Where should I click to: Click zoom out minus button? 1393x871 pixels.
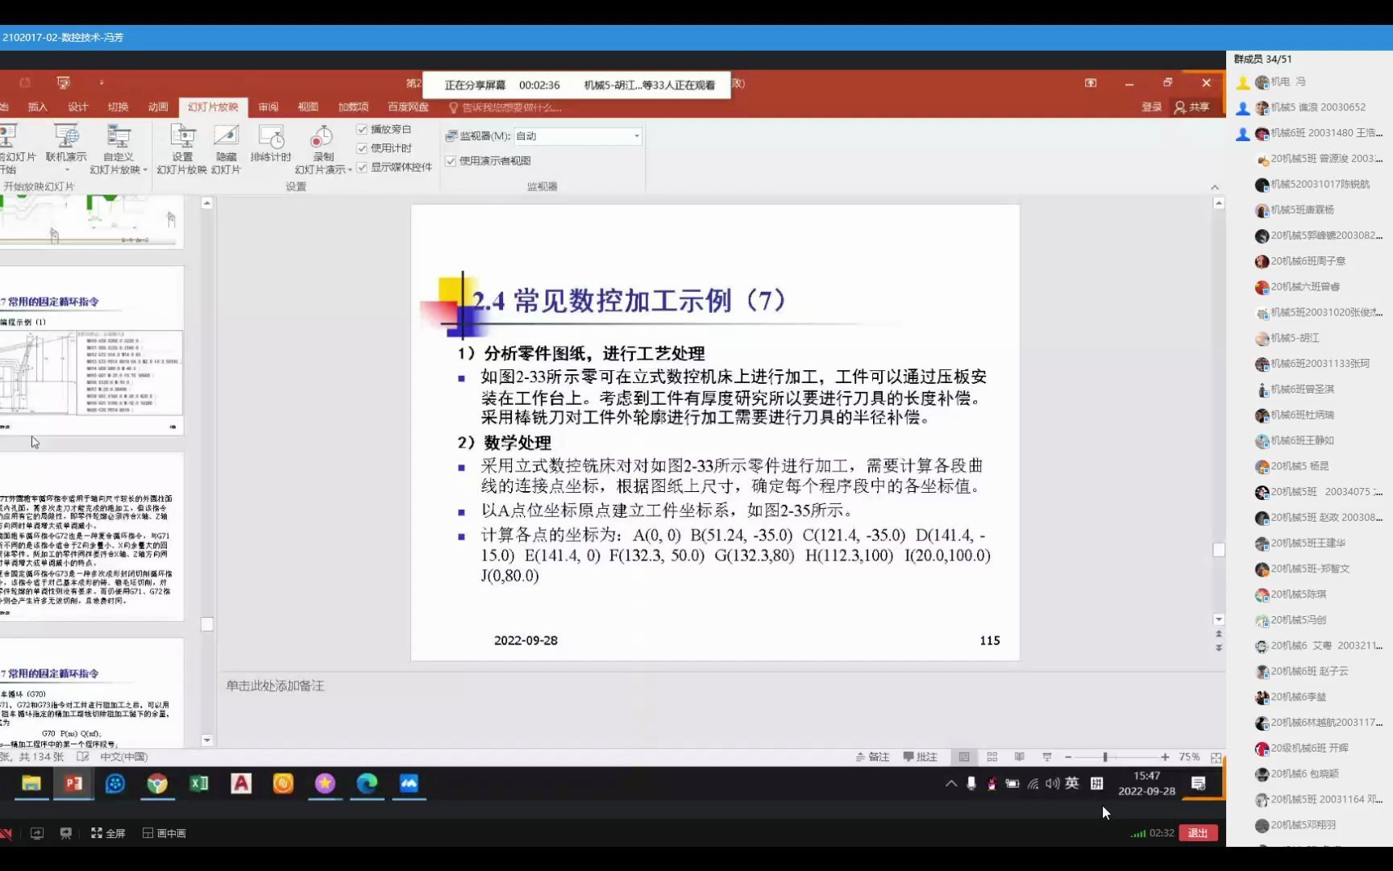[x=1068, y=756]
